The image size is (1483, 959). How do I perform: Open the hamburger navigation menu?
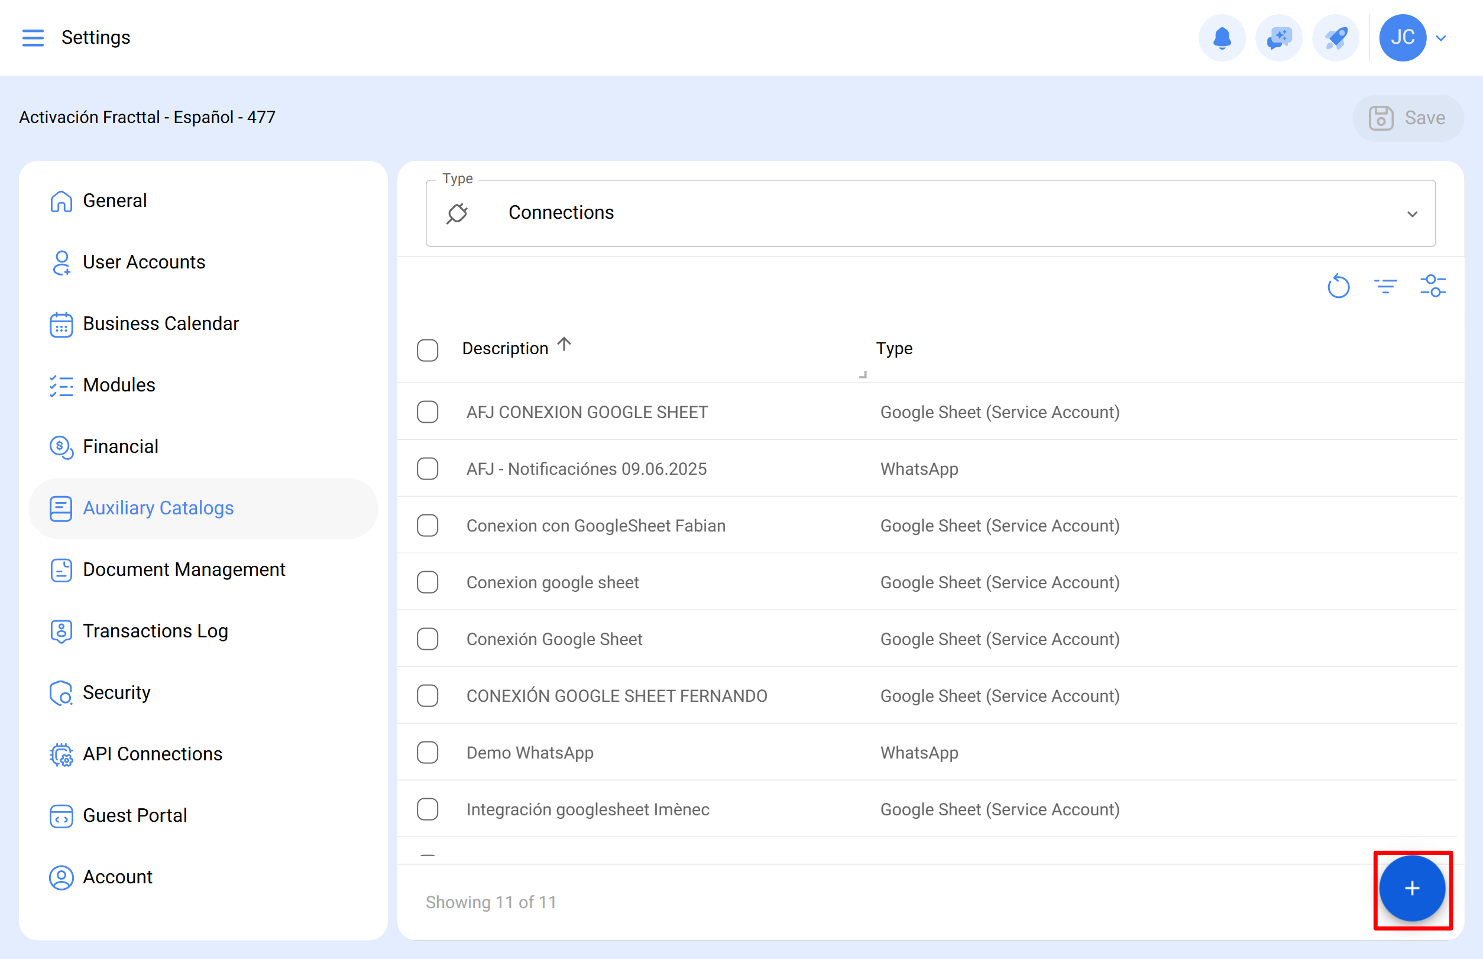point(33,38)
